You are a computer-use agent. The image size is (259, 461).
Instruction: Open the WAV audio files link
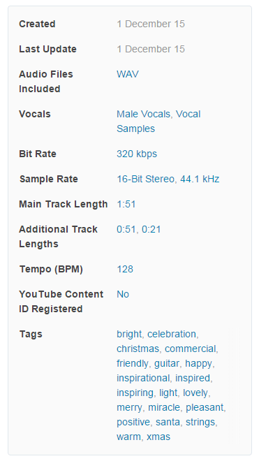[128, 74]
